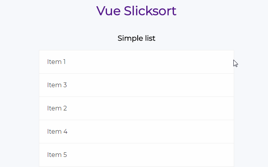Click the "Item 3" text label

(57, 85)
